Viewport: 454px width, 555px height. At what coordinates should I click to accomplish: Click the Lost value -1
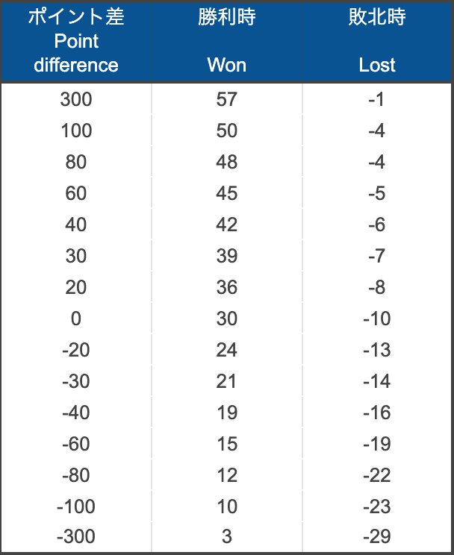click(376, 100)
